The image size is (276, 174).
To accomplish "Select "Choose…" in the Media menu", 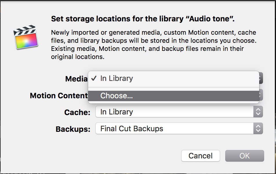I will (117, 96).
